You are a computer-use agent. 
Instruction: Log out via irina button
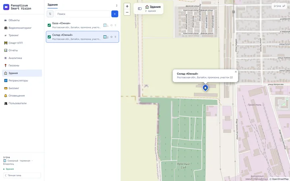tap(279, 6)
